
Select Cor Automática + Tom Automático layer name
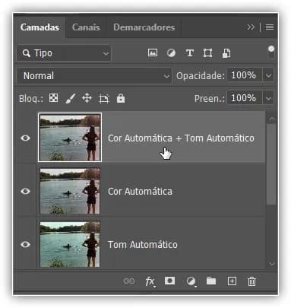181,138
